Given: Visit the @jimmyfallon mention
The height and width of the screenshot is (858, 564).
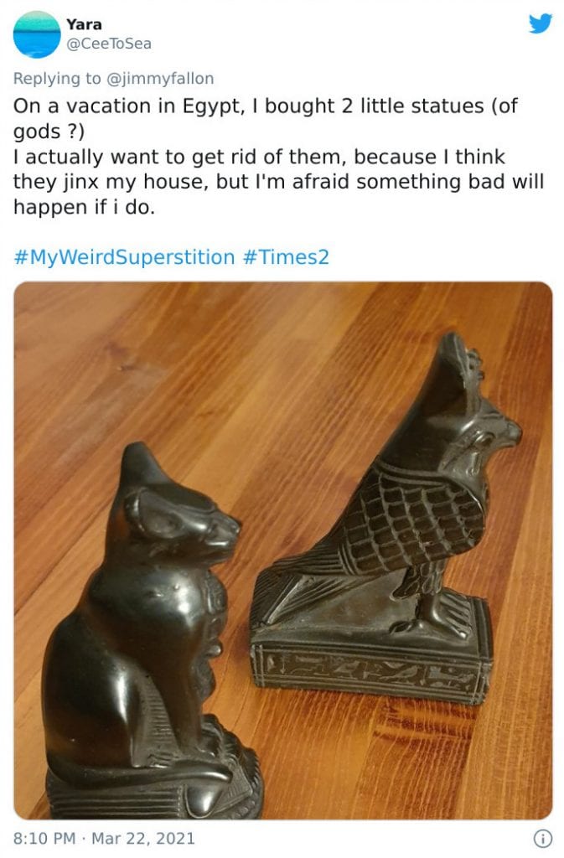Looking at the screenshot, I should coord(159,78).
